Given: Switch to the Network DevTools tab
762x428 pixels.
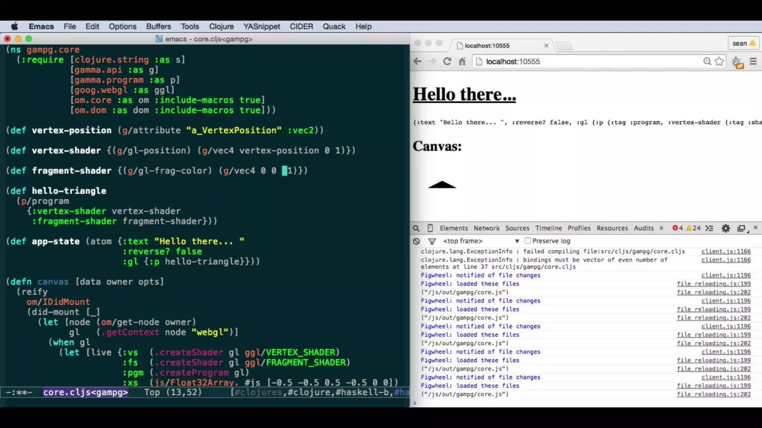Looking at the screenshot, I should coord(486,228).
